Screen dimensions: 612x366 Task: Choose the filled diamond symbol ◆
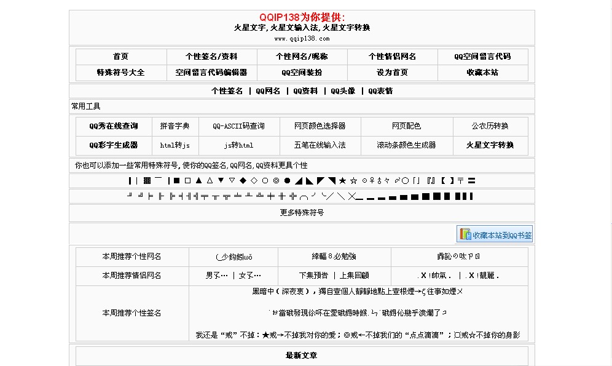243,180
